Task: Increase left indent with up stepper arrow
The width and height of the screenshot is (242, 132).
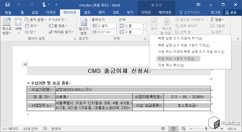Action: (116, 25)
